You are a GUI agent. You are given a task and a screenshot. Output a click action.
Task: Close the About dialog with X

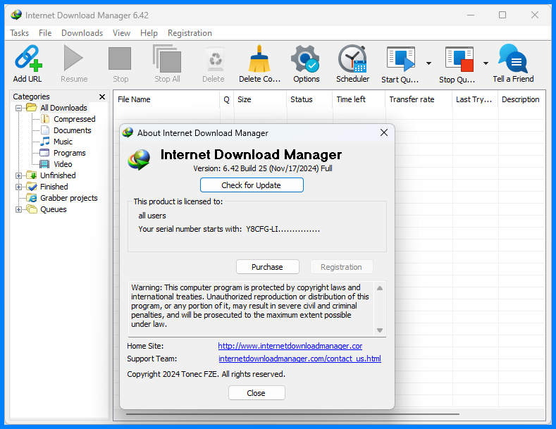click(x=383, y=132)
